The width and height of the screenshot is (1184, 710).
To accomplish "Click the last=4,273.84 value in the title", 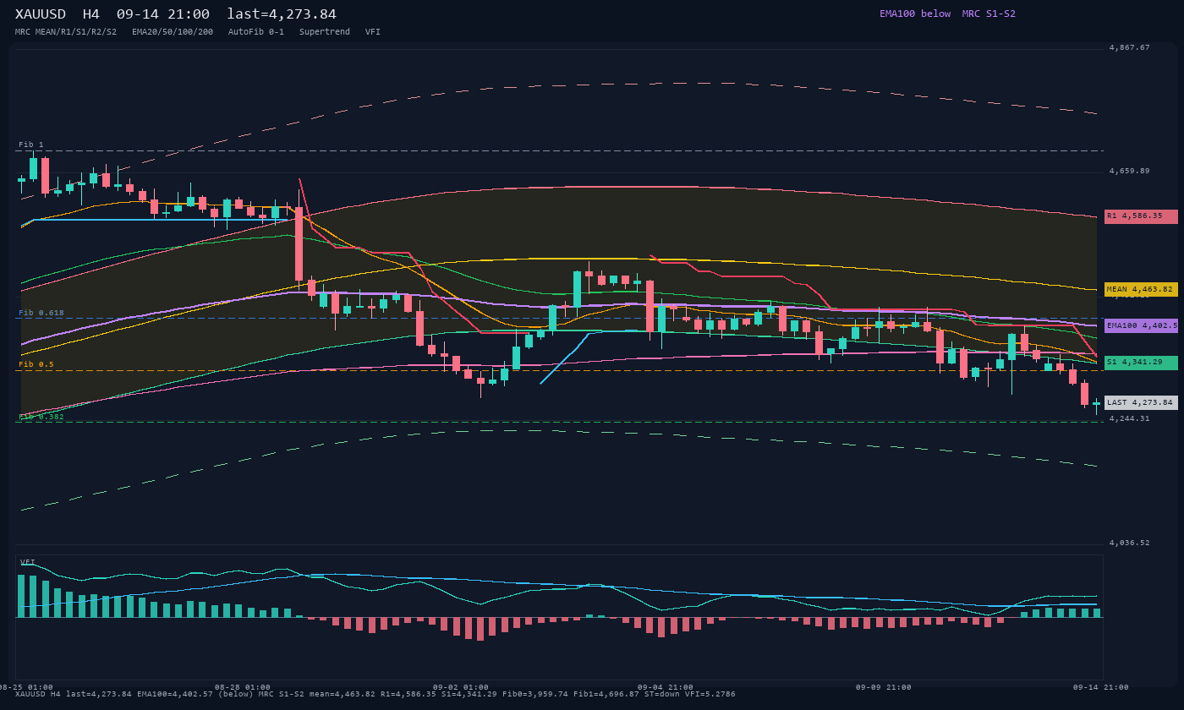I will coord(282,14).
